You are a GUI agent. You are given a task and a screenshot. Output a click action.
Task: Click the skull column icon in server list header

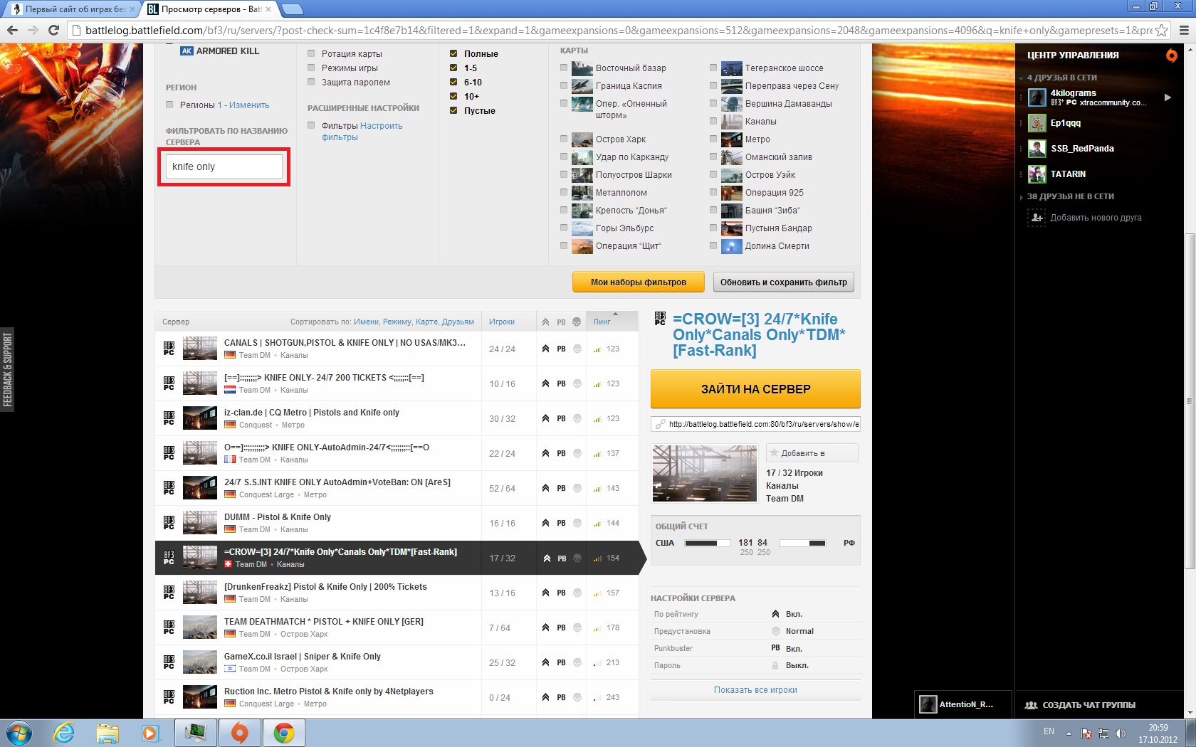[577, 322]
